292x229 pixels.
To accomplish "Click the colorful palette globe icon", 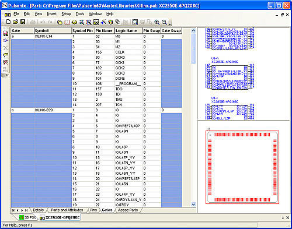I will (110, 22).
